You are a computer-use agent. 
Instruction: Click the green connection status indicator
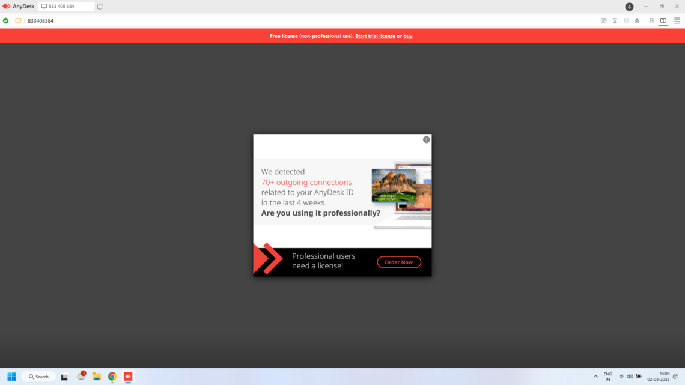(5, 20)
